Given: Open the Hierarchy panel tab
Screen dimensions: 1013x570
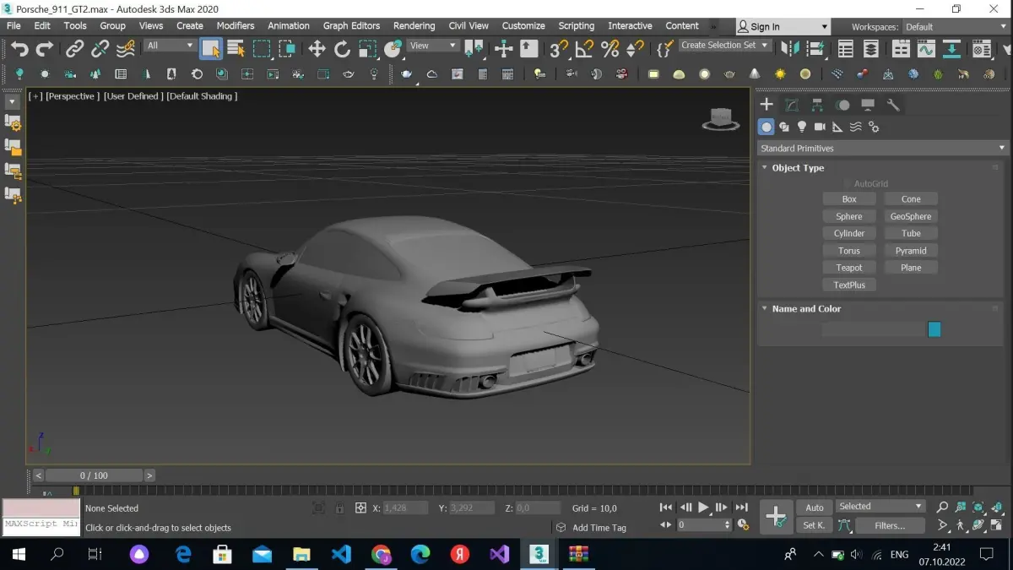Looking at the screenshot, I should (817, 105).
